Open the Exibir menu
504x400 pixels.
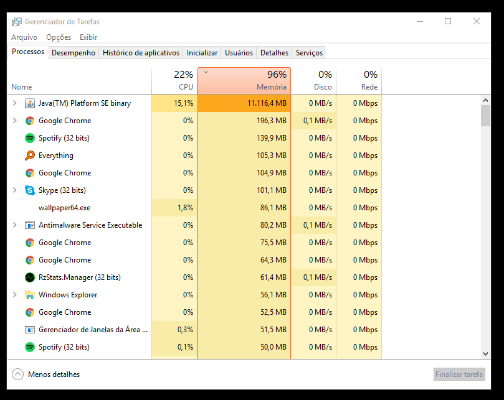(88, 37)
